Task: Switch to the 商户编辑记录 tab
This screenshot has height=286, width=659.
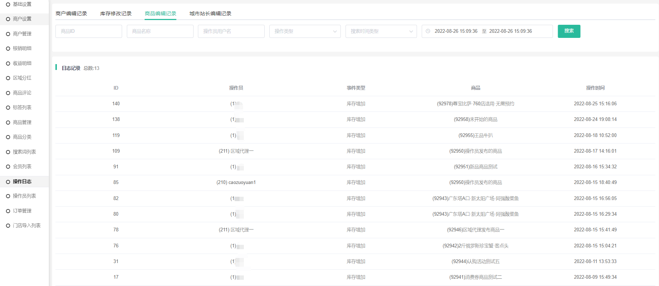Action: pos(71,13)
